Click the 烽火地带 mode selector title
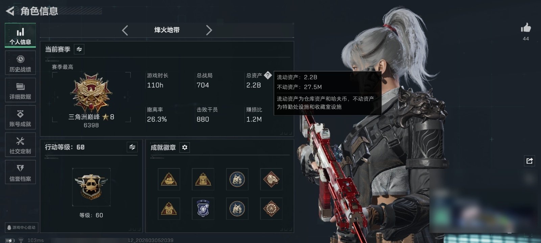The image size is (541, 243). (x=167, y=30)
